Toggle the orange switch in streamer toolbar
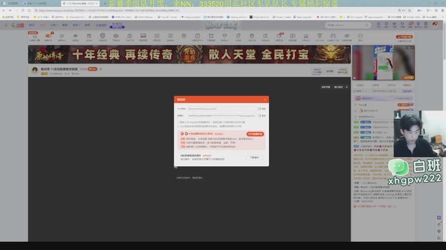The image size is (446, 250). tap(49, 36)
